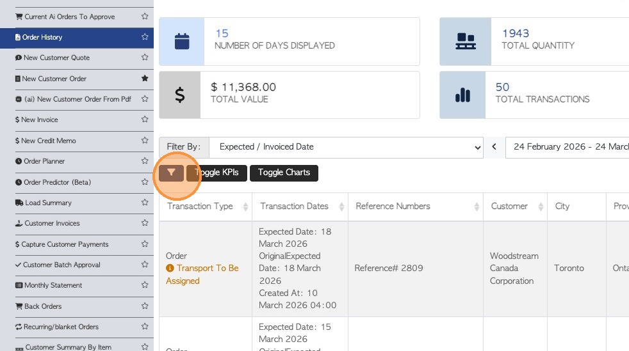
Task: Click the calendar icon on days card
Action: point(182,42)
